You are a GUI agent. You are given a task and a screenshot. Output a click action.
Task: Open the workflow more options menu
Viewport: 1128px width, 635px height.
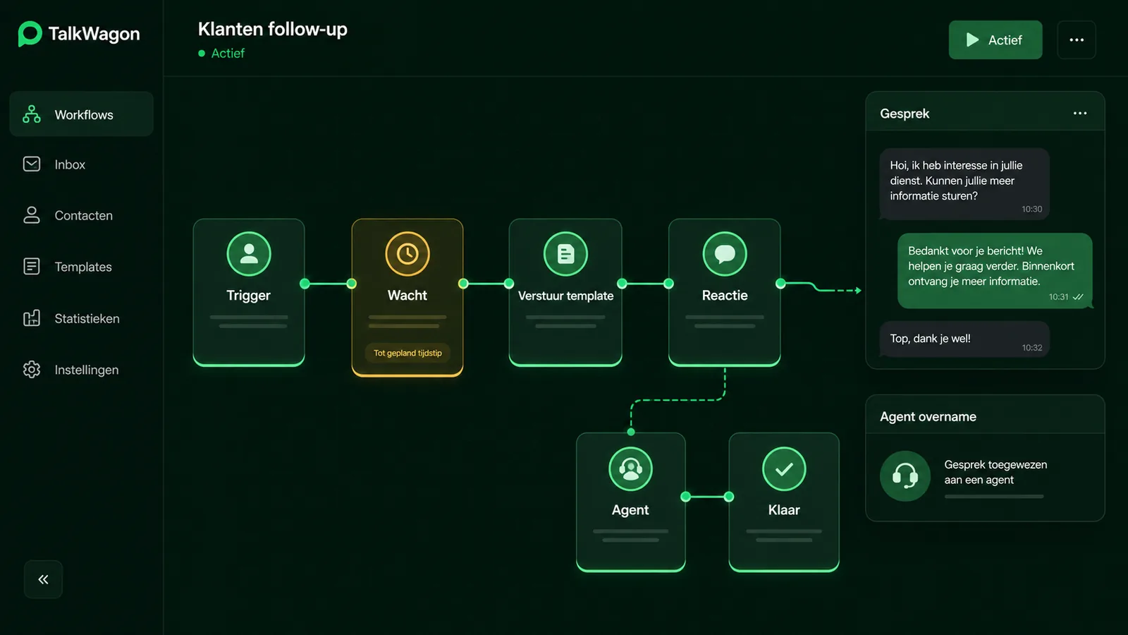[1077, 40]
